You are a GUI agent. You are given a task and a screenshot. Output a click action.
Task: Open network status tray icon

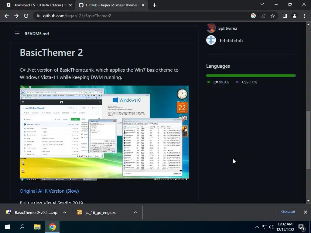coord(265,227)
